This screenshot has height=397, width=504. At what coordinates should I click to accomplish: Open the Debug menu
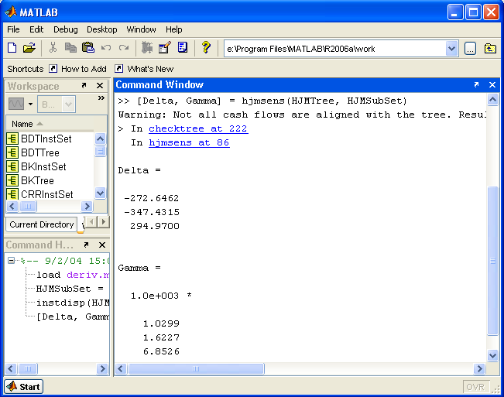66,29
